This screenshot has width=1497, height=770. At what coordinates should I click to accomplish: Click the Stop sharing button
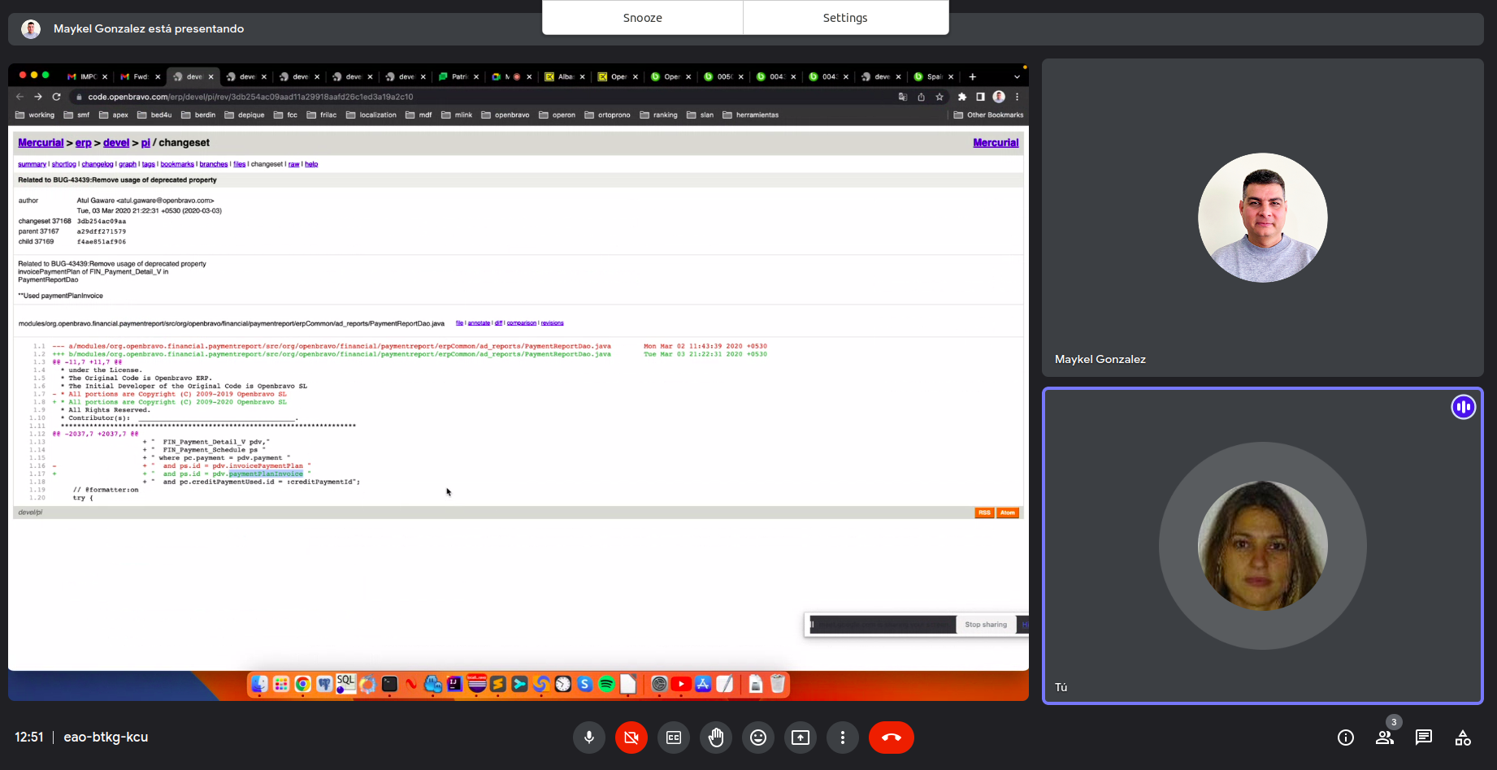click(x=986, y=625)
